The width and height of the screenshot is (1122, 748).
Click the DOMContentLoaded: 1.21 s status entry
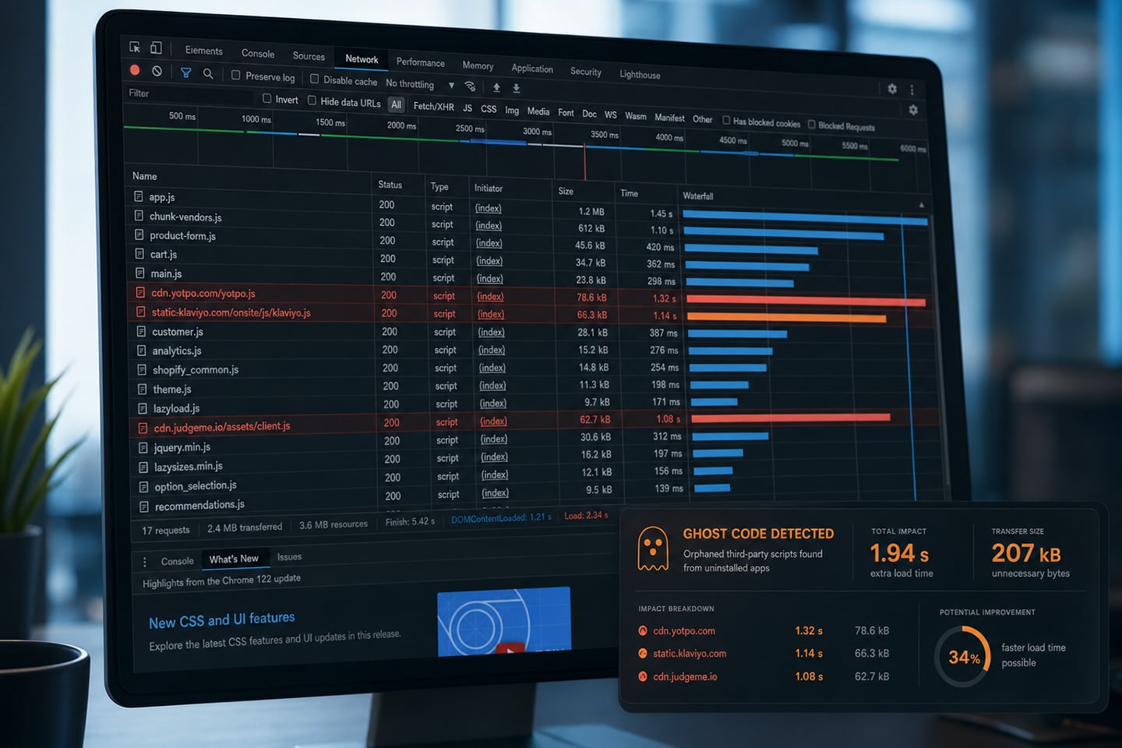(501, 518)
